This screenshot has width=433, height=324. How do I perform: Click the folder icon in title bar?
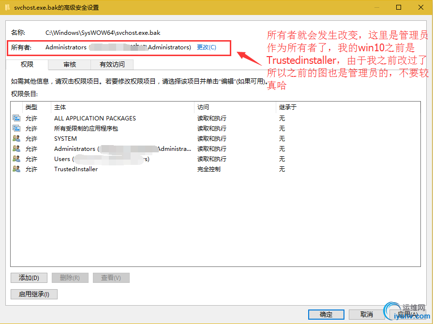[x=7, y=7]
